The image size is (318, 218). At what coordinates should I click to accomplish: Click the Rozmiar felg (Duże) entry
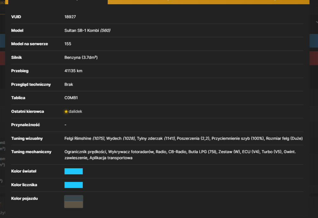coord(284,138)
